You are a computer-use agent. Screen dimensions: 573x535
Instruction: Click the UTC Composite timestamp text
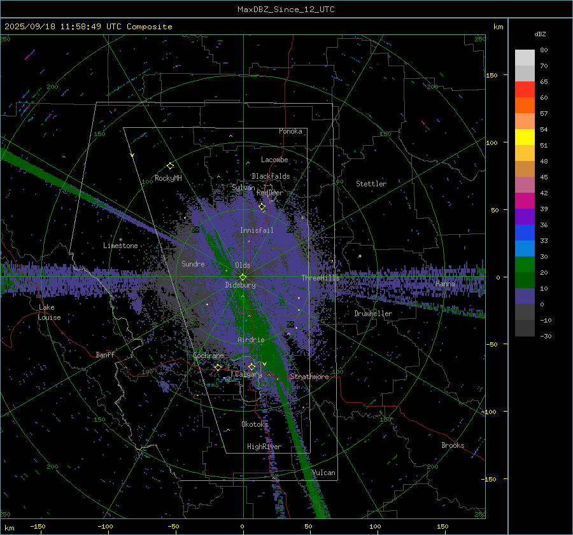pos(88,27)
